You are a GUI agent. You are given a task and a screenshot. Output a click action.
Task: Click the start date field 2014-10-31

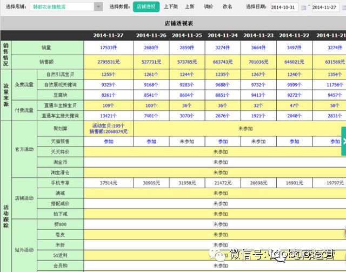click(284, 7)
